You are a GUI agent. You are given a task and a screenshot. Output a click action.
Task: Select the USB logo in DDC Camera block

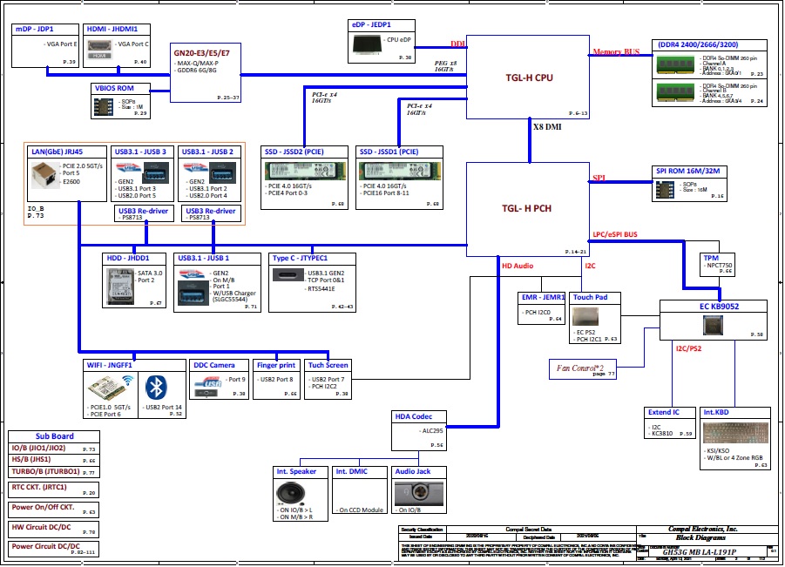[x=206, y=383]
